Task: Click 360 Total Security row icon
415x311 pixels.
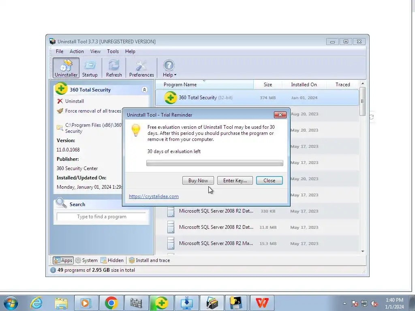Action: pyautogui.click(x=171, y=98)
